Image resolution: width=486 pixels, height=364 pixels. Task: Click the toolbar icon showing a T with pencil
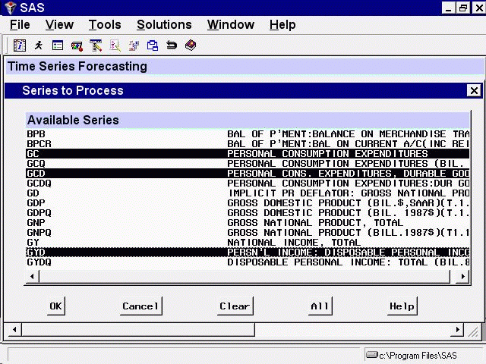tap(96, 45)
